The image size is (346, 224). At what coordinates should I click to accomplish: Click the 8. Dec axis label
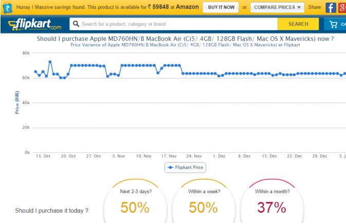point(244,156)
